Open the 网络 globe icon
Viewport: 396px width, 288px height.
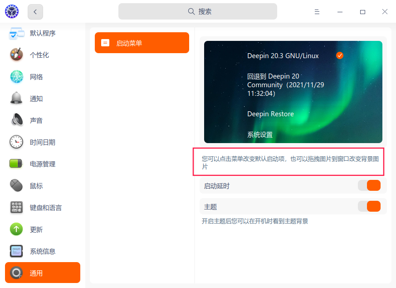pyautogui.click(x=17, y=77)
